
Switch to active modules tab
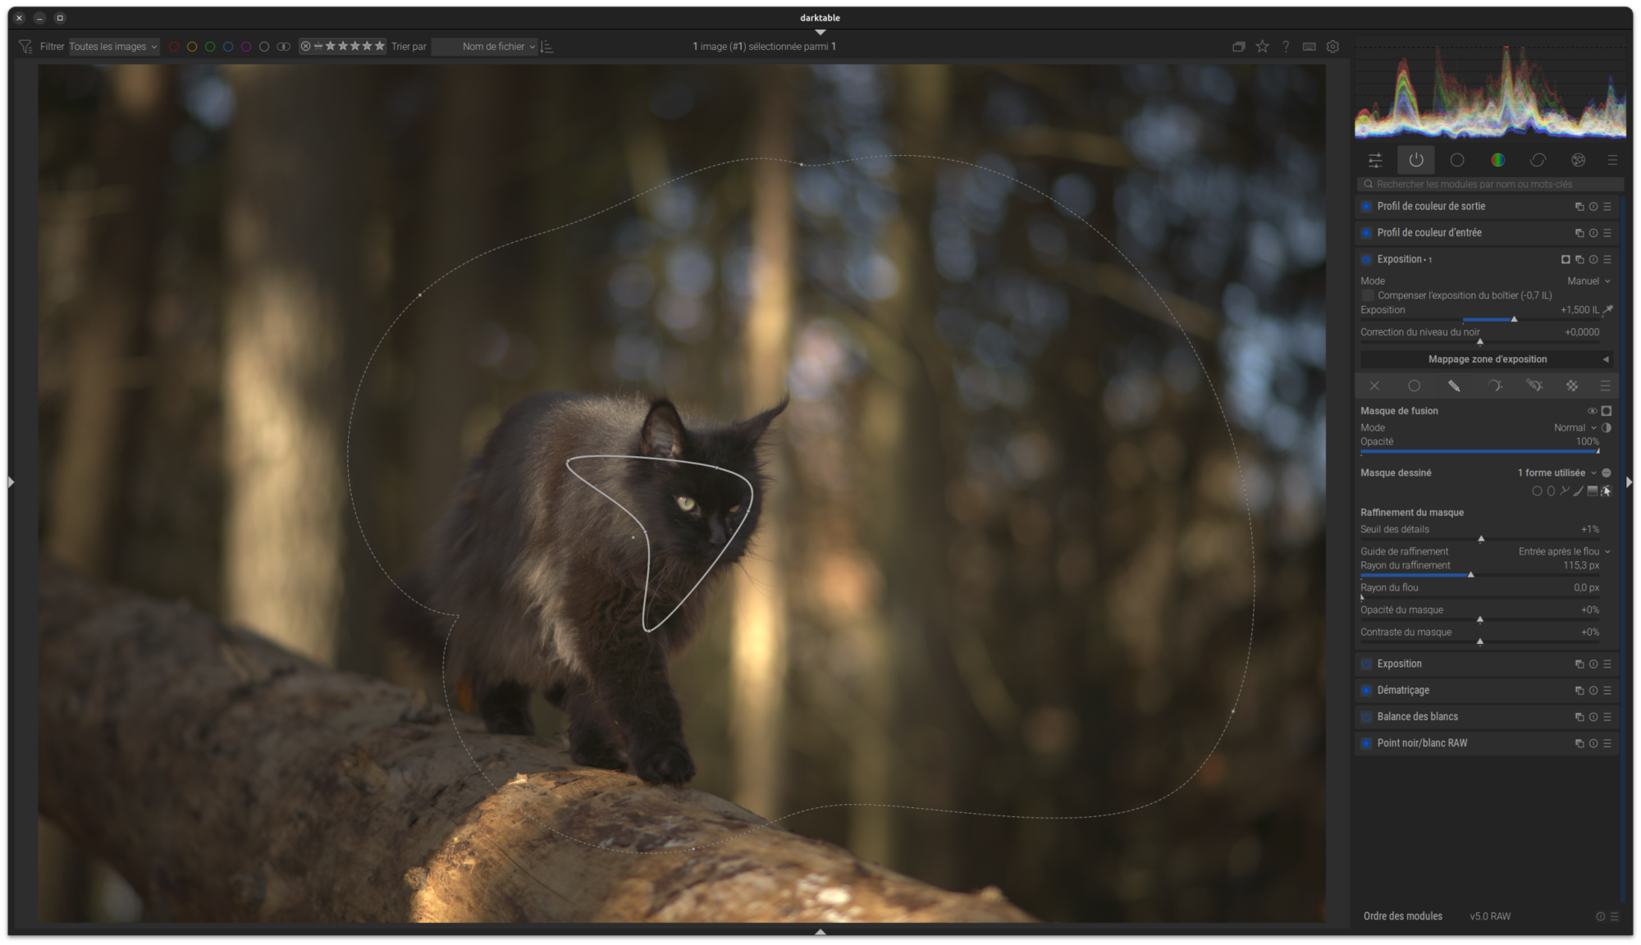click(1416, 160)
